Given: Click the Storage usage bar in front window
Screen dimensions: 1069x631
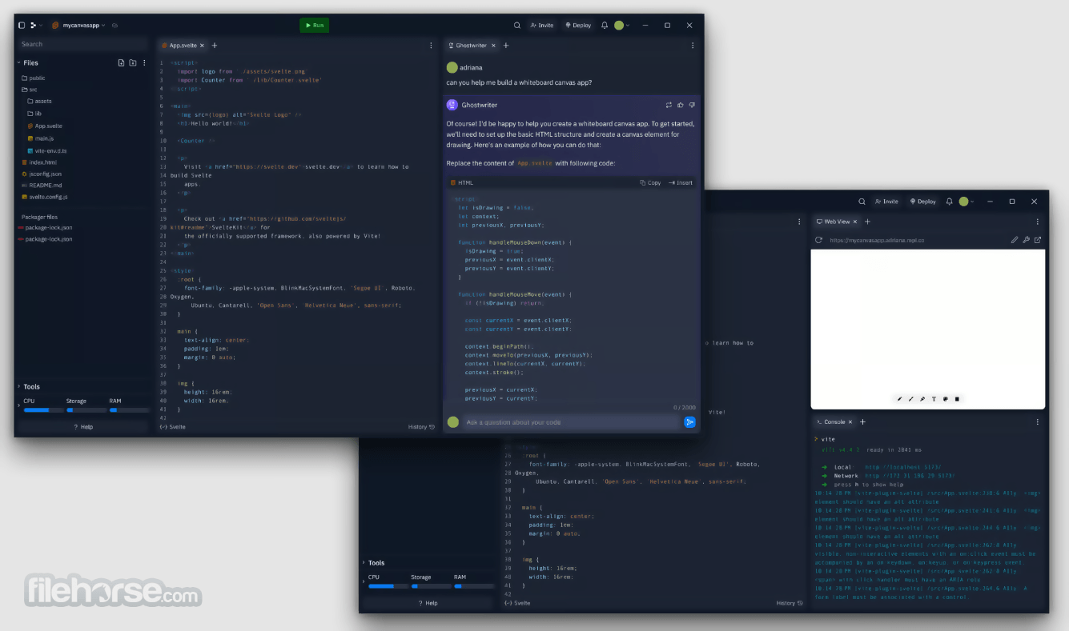Looking at the screenshot, I should (x=85, y=409).
